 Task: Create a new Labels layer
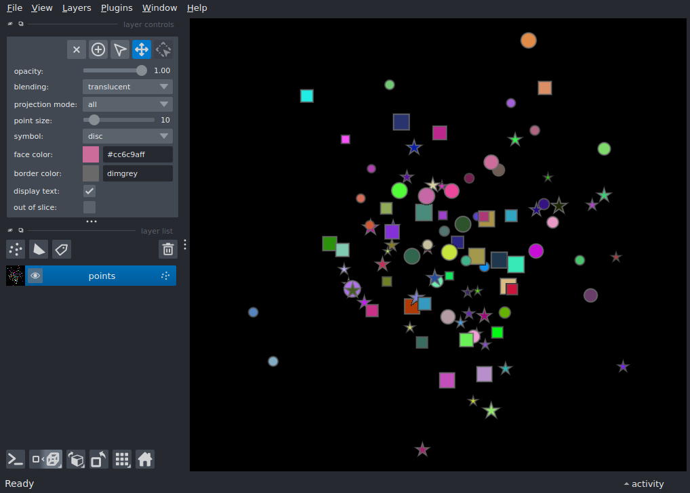coord(61,249)
